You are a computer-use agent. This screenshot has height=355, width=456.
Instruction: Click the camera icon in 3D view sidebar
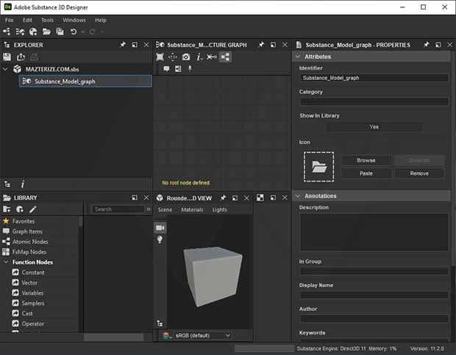coord(160,228)
